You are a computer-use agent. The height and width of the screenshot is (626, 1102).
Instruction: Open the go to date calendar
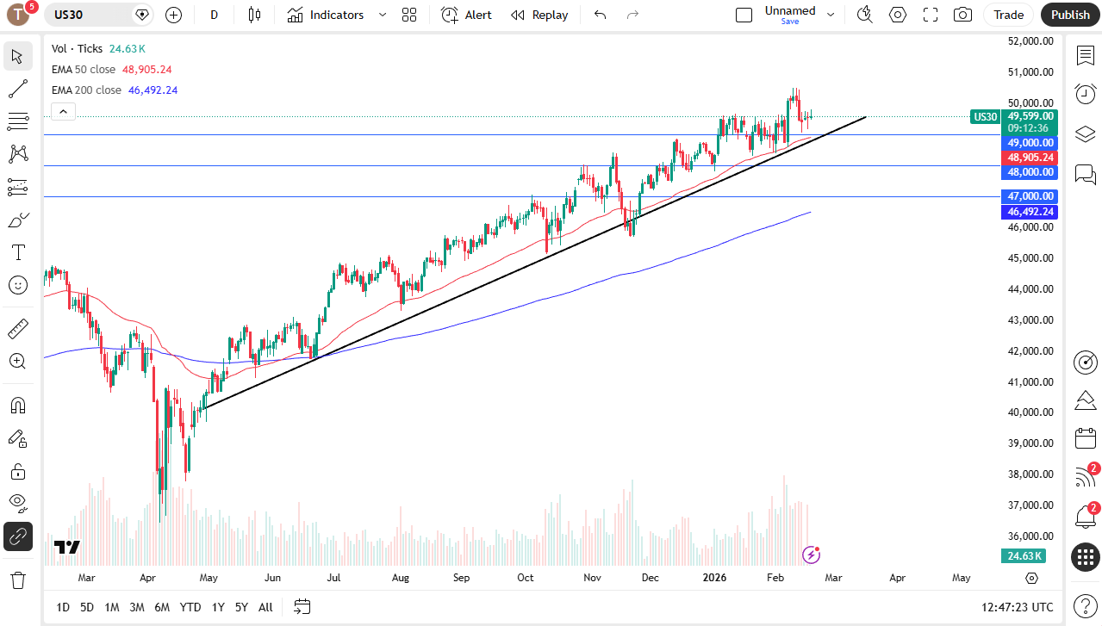[302, 607]
